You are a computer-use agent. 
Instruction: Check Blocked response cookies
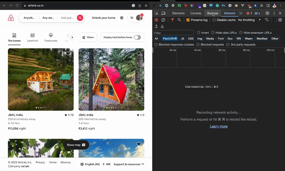[x=156, y=45]
